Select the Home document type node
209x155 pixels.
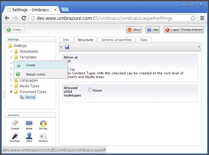point(30,97)
